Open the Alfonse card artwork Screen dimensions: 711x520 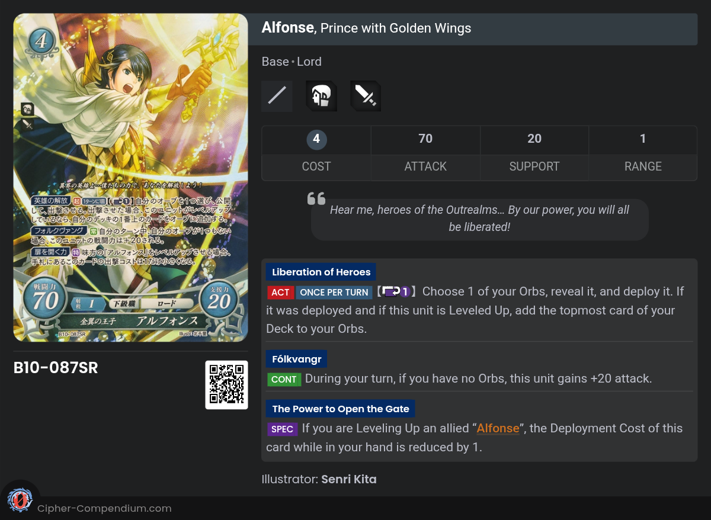coord(130,178)
